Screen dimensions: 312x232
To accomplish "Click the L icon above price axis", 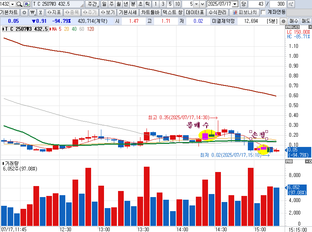I will [287, 27].
